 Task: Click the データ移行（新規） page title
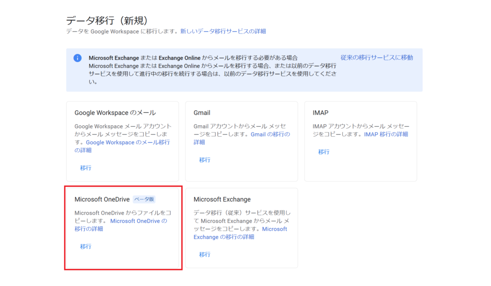pyautogui.click(x=107, y=21)
